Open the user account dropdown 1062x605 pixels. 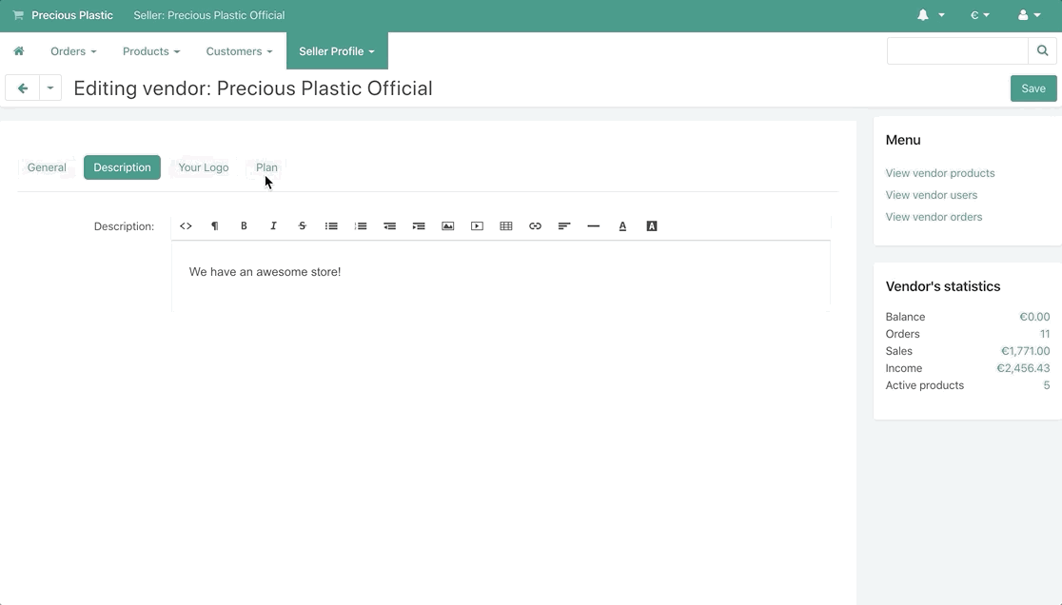1029,15
